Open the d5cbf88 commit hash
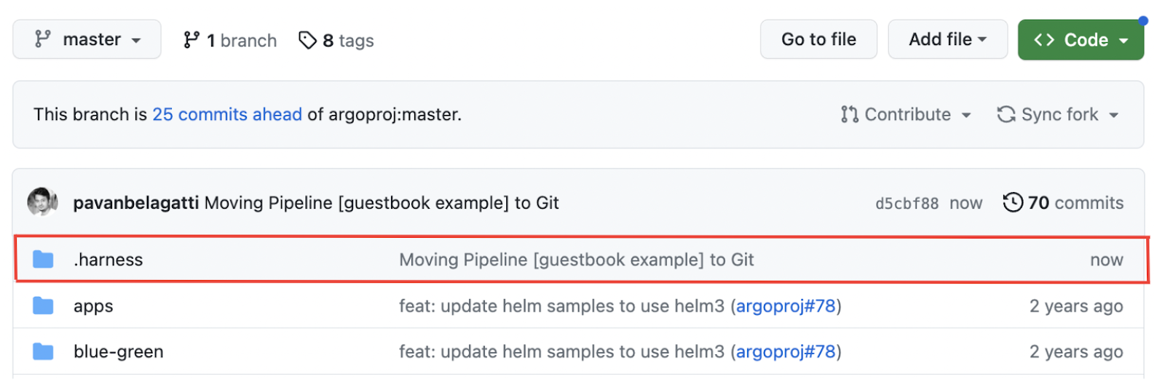This screenshot has width=1165, height=392. 907,204
